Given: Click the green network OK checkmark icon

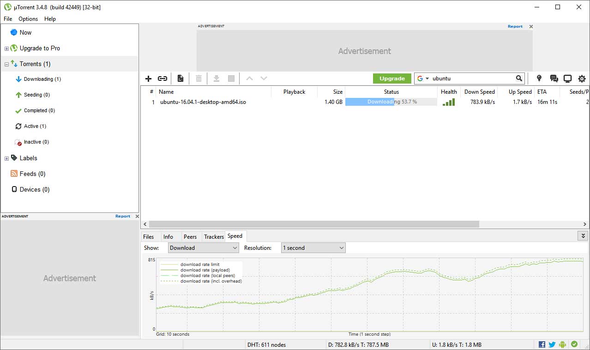Looking at the screenshot, I should [574, 344].
